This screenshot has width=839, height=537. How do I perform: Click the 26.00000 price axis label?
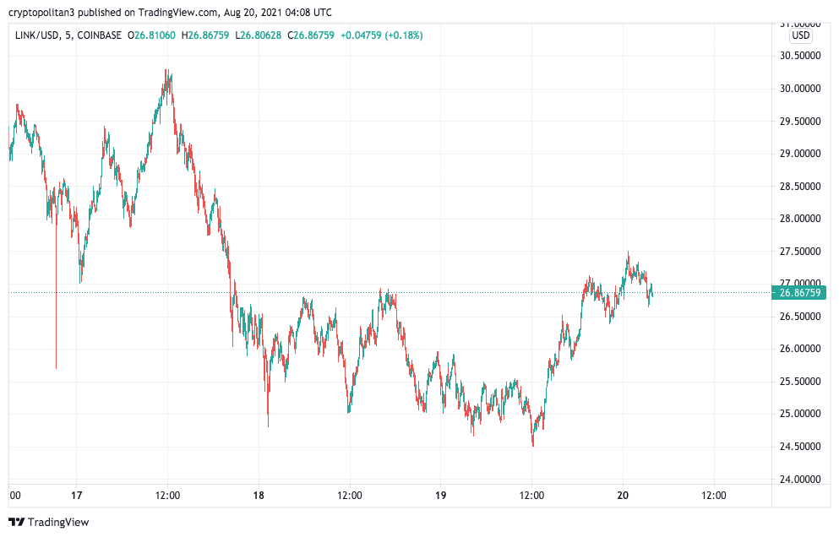800,348
